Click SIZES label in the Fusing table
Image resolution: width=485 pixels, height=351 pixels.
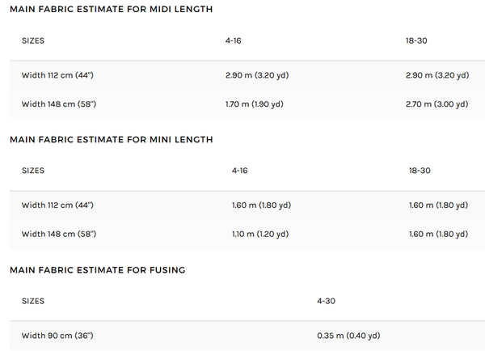[33, 301]
